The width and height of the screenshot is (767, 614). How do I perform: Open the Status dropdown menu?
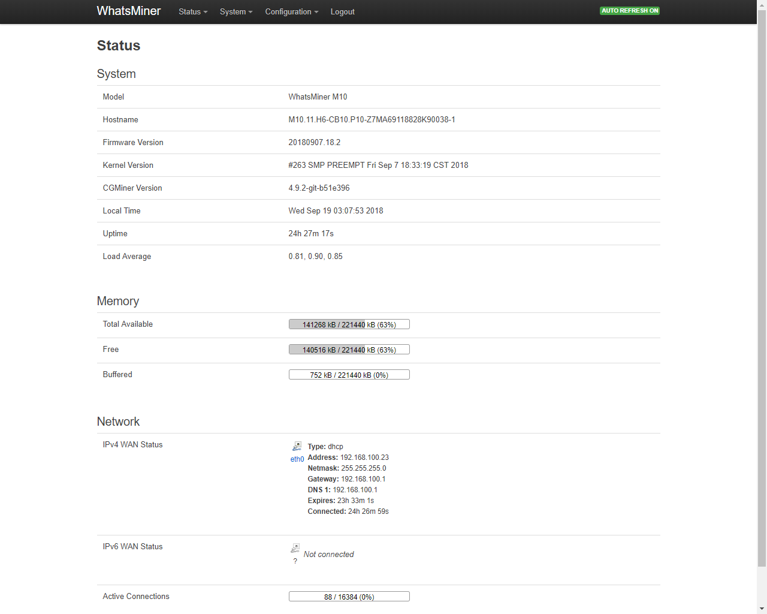pos(193,12)
